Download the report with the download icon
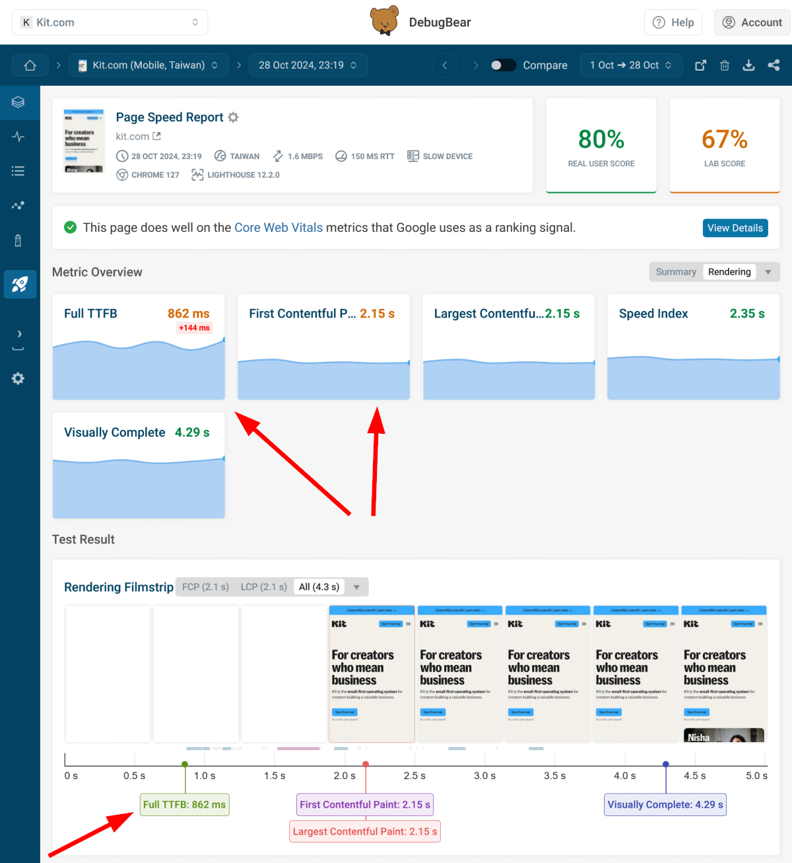This screenshot has width=792, height=863. click(x=748, y=65)
